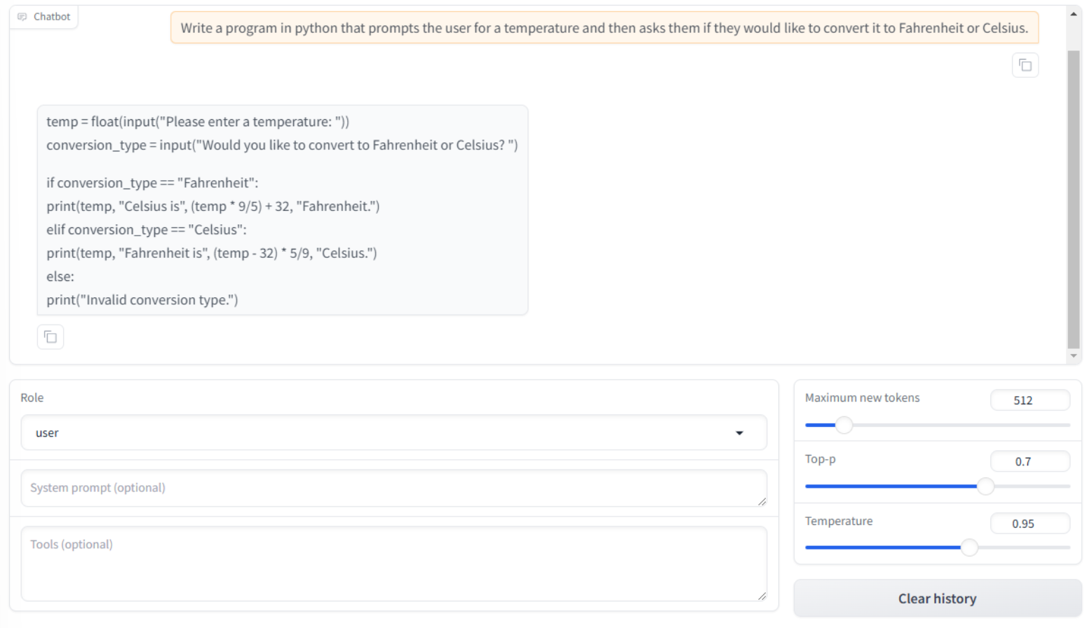
Task: Click into the Tools optional textbox
Action: 393,564
